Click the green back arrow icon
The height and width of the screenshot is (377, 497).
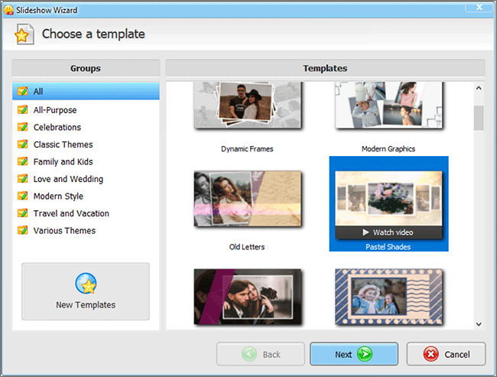249,354
